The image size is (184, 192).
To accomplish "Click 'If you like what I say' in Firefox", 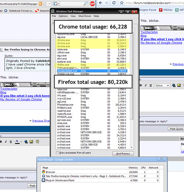I will [25, 96].
